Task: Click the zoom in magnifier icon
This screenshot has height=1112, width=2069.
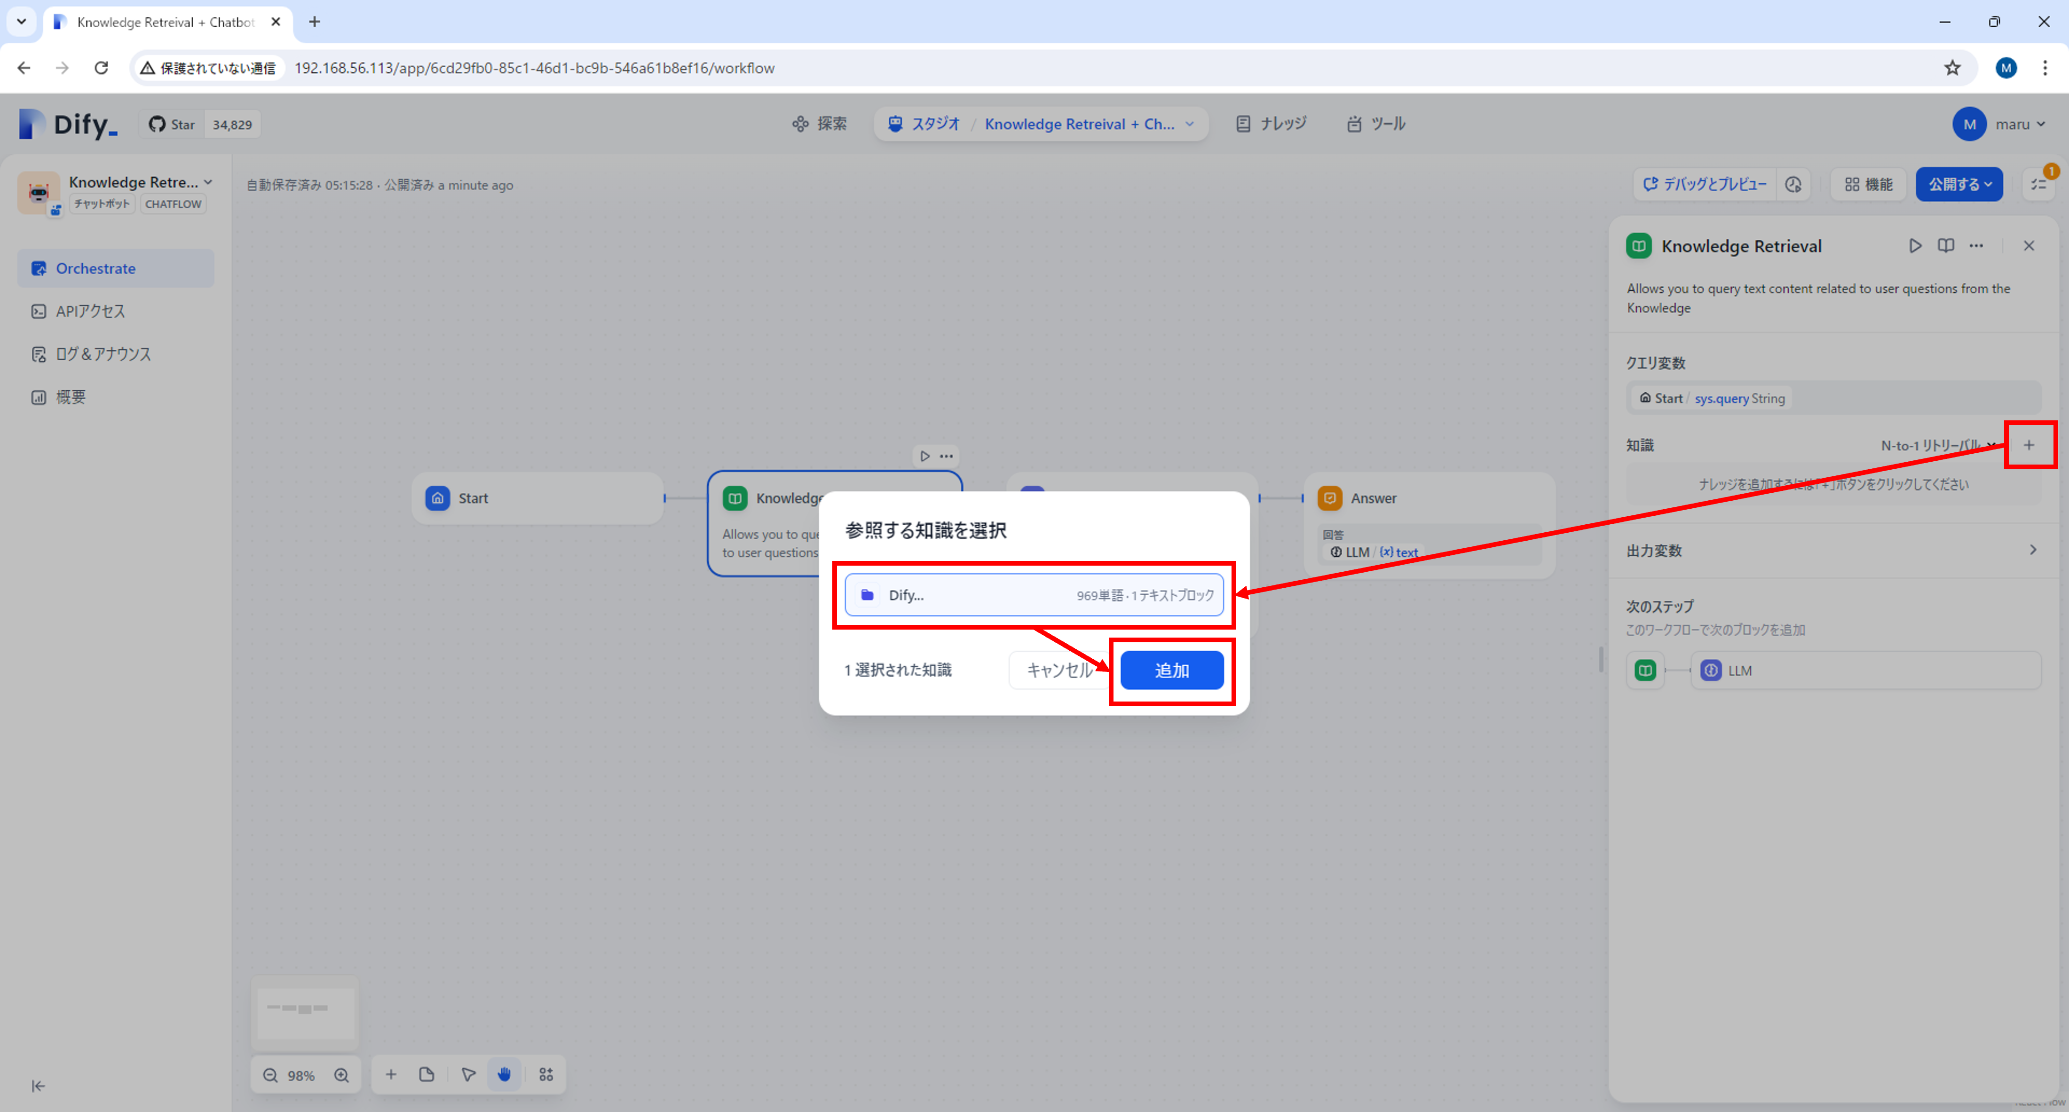Action: point(342,1075)
